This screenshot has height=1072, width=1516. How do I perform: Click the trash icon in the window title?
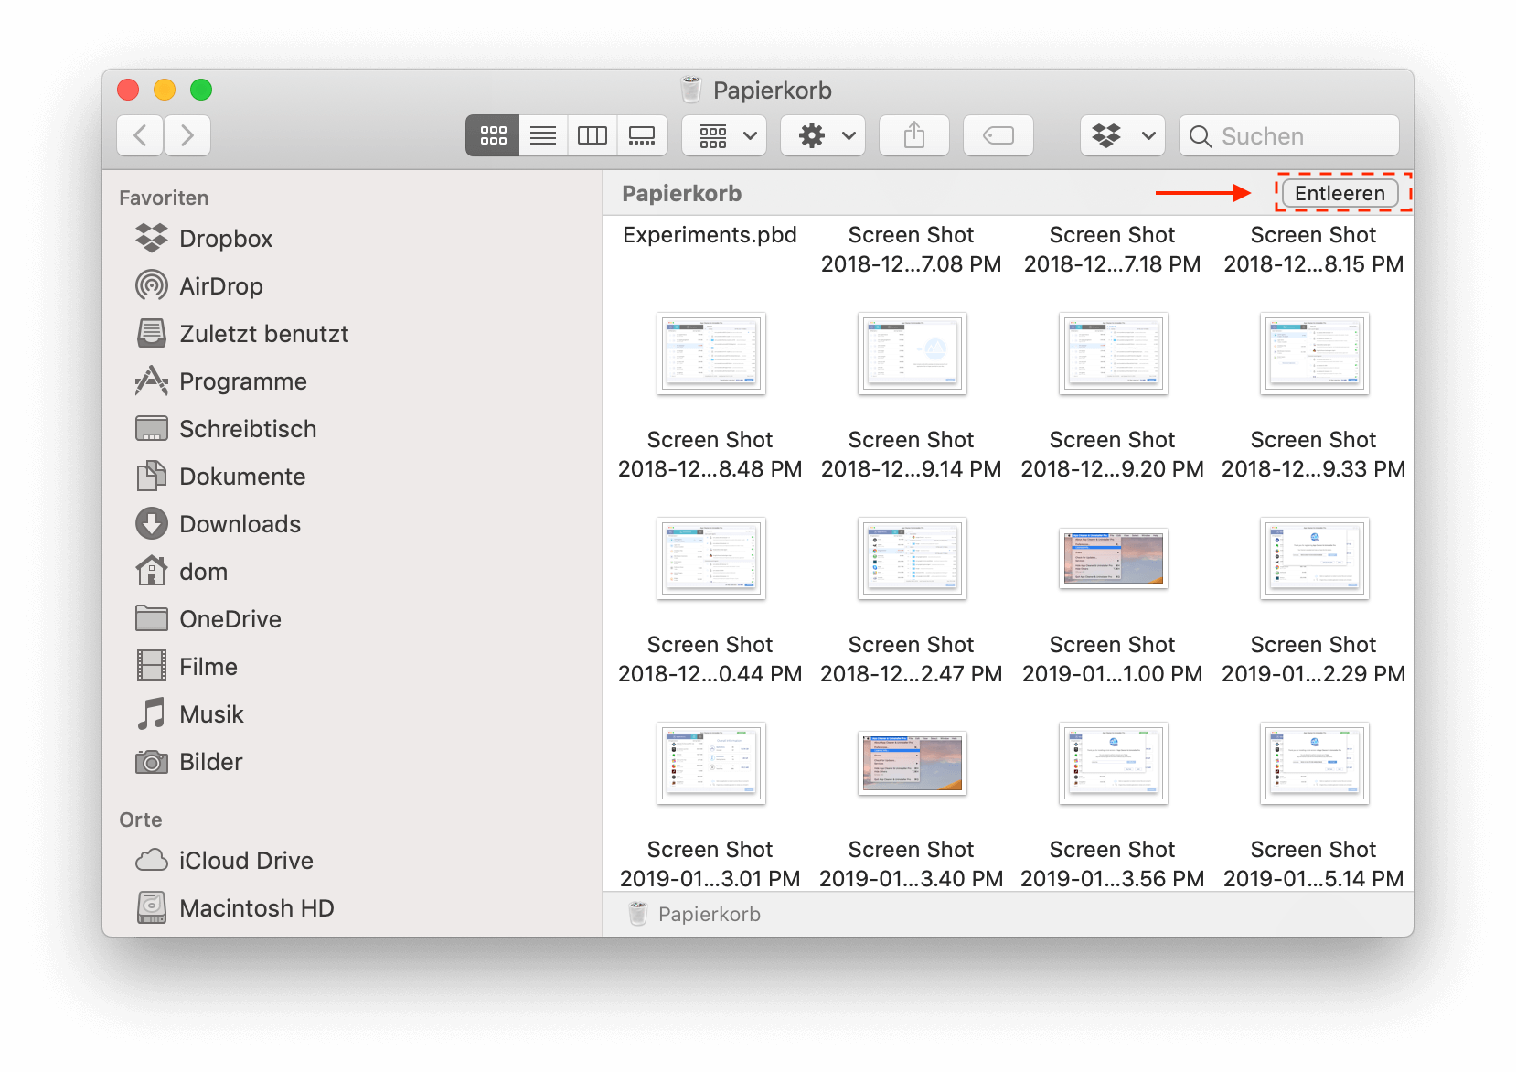pyautogui.click(x=692, y=90)
